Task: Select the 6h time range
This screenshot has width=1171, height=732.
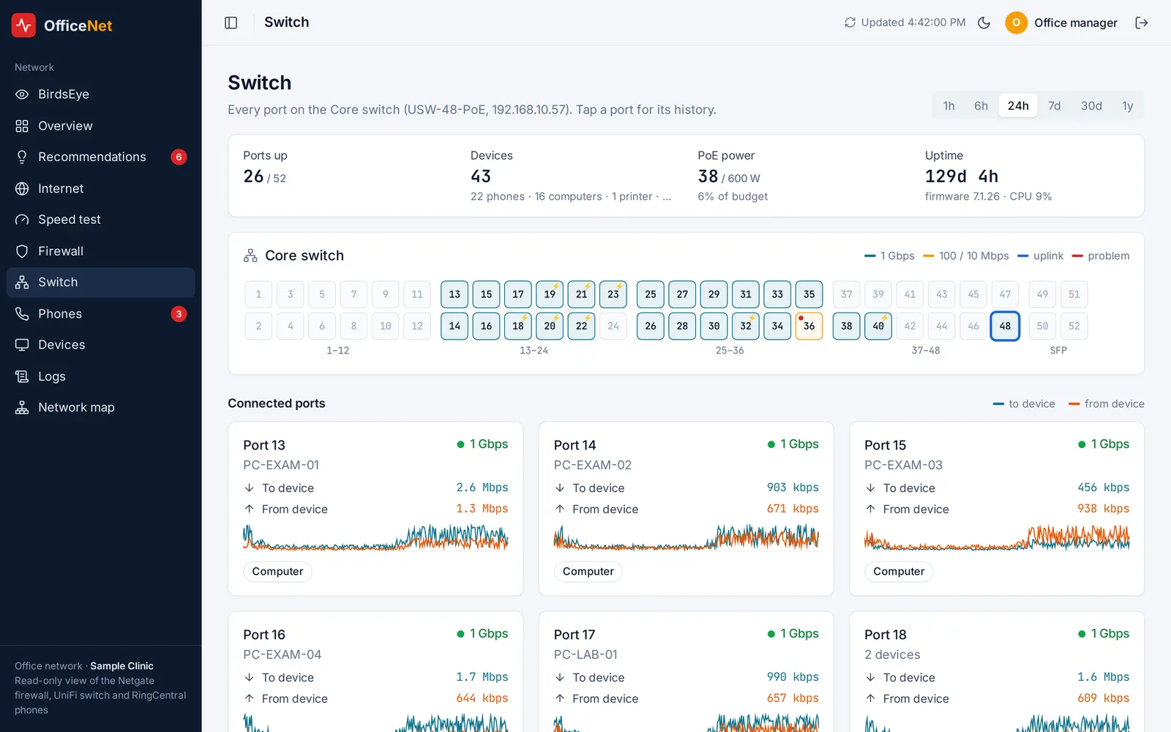Action: point(981,106)
